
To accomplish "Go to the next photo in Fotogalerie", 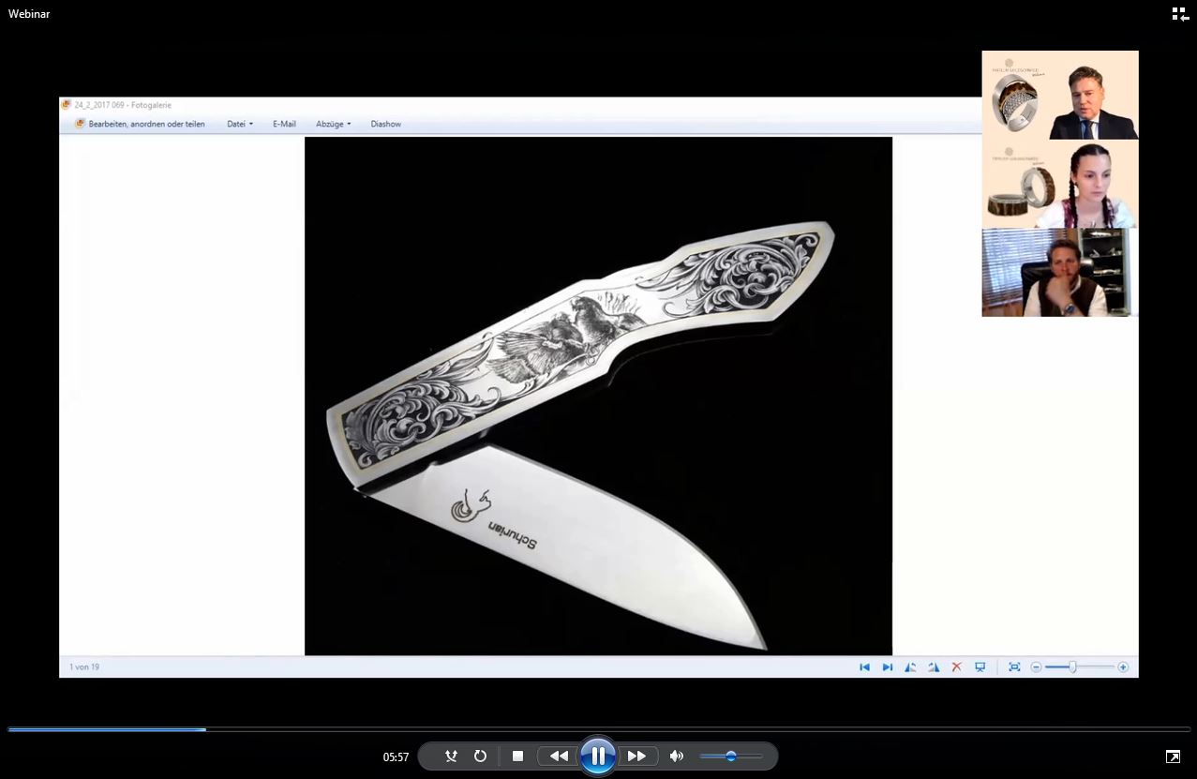I will click(887, 667).
